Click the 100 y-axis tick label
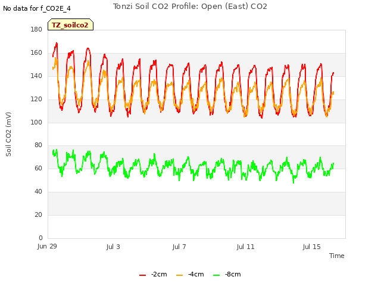The width and height of the screenshot is (381, 286). (x=36, y=122)
